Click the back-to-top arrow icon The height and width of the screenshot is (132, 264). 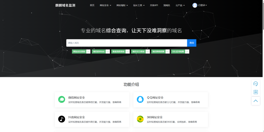tap(255, 101)
